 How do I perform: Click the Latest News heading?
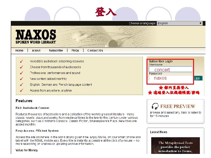pos(159,132)
